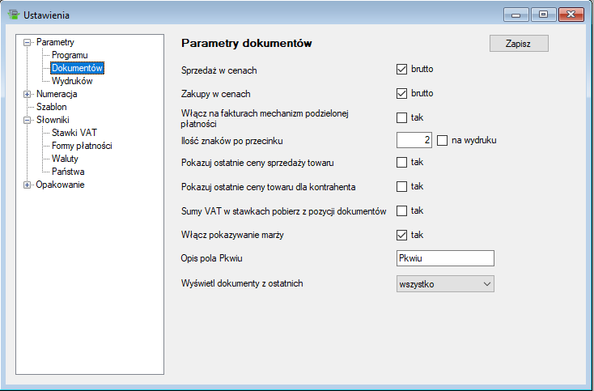This screenshot has height=391, width=594.
Task: Click the decimal places number field
Action: pos(414,140)
